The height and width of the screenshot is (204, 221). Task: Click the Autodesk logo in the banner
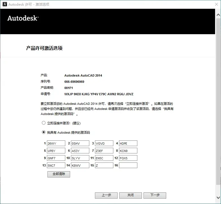point(23,18)
